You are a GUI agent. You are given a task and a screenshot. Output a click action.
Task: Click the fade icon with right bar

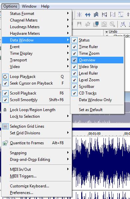tap(113, 15)
